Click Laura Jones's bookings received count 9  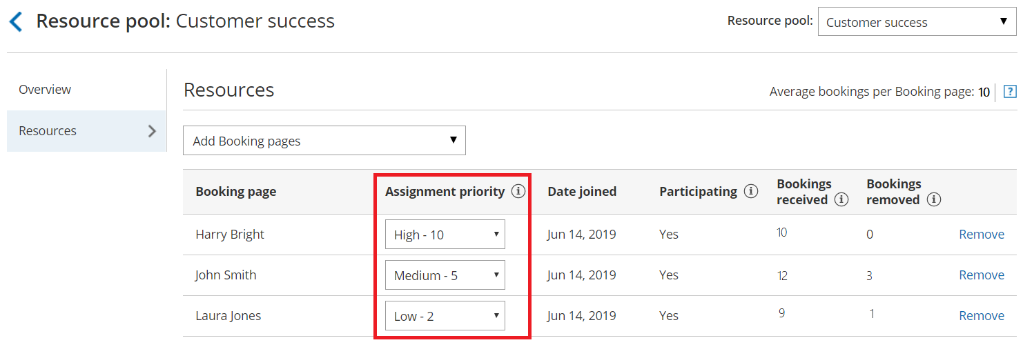point(781,313)
